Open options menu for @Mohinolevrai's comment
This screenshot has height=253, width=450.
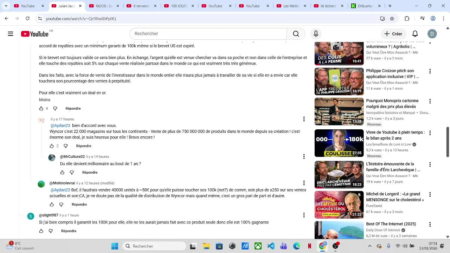pyautogui.click(x=304, y=183)
